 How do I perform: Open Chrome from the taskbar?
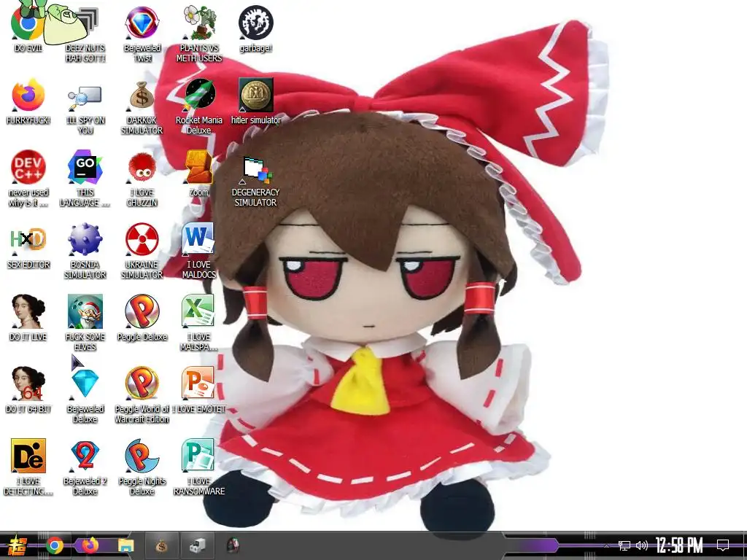pyautogui.click(x=55, y=545)
